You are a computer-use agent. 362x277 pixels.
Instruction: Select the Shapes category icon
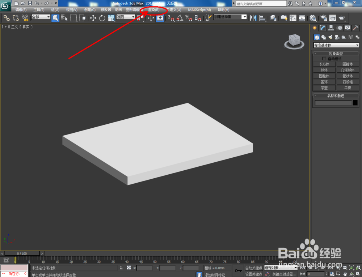[x=323, y=37]
